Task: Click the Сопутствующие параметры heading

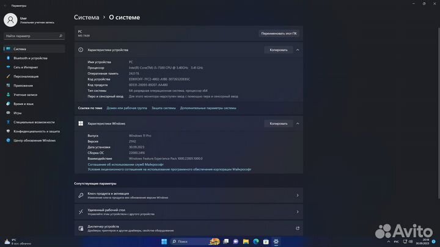Action: pos(95,184)
